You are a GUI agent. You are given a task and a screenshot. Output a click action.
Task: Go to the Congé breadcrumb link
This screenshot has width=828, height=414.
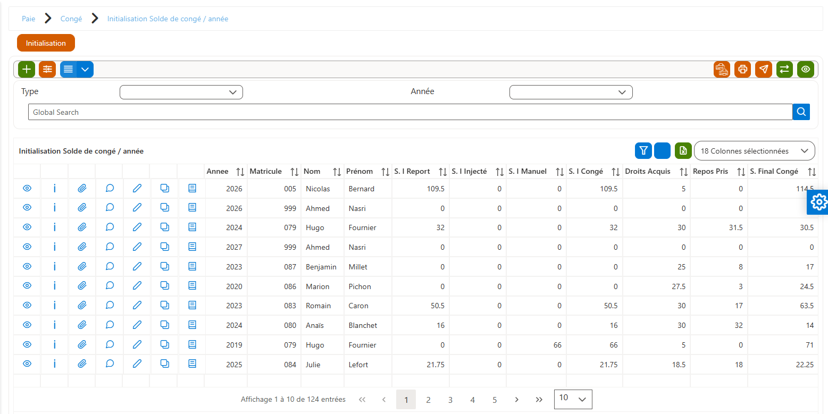pyautogui.click(x=71, y=19)
